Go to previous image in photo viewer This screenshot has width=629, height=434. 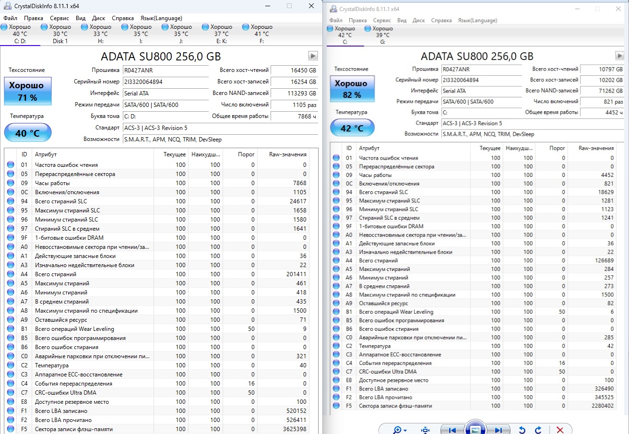coord(452,430)
